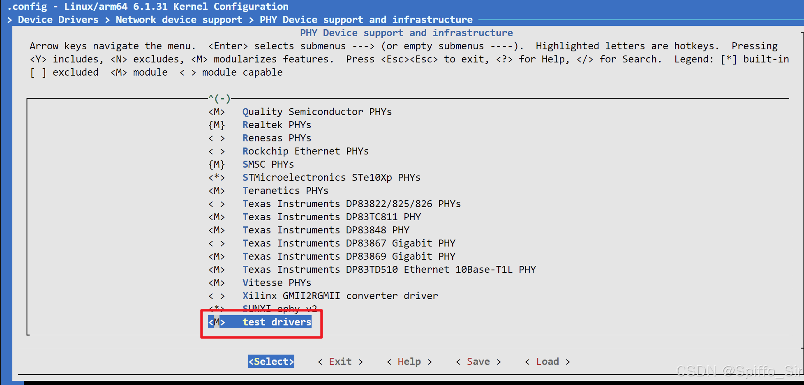This screenshot has width=804, height=385.
Task: Select the highlighted test drivers entry
Action: click(x=276, y=322)
